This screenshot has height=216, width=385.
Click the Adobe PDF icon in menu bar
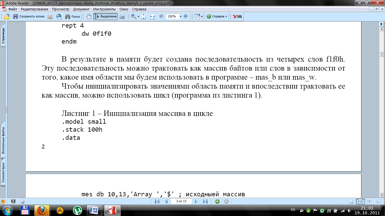(4, 9)
